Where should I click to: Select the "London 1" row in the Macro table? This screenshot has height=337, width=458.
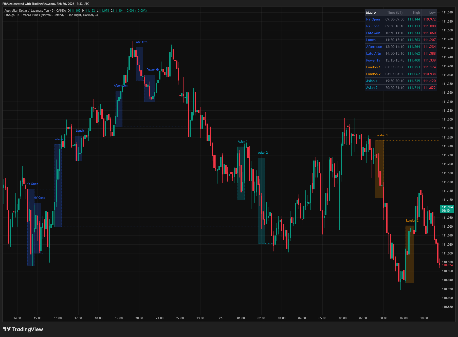pyautogui.click(x=373, y=67)
